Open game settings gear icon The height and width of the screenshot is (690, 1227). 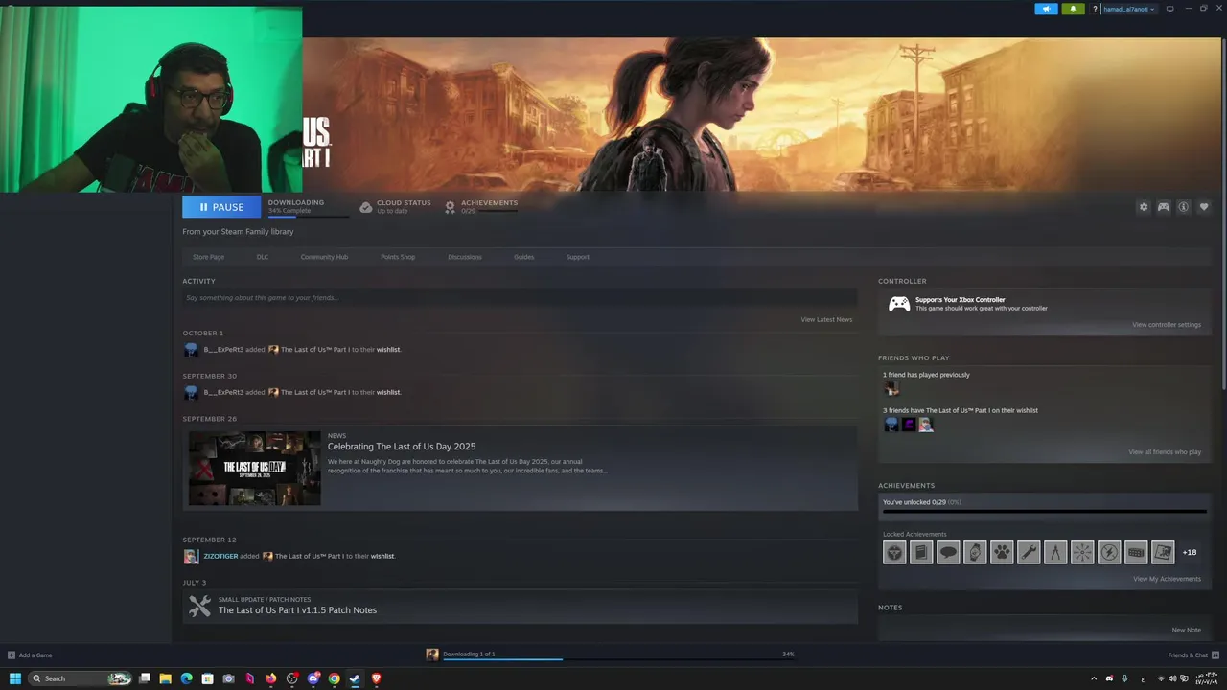click(1144, 207)
